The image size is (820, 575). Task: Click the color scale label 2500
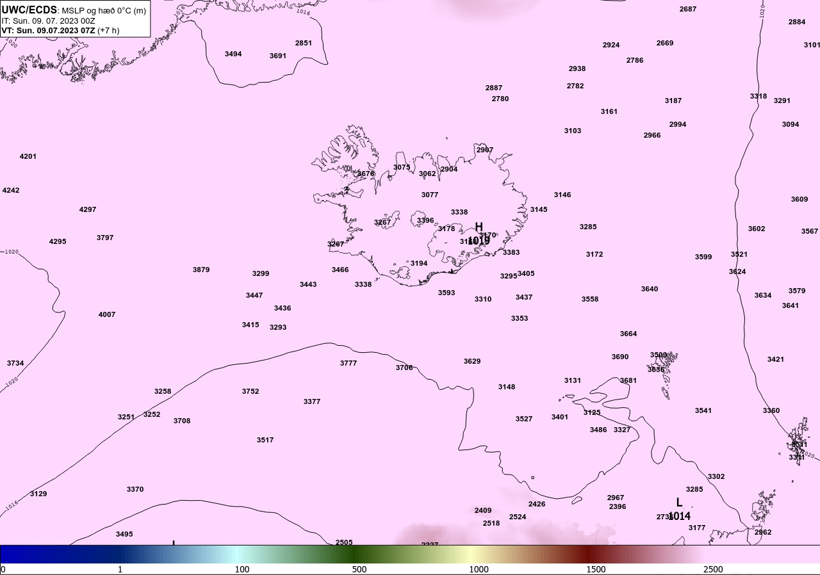pos(713,569)
